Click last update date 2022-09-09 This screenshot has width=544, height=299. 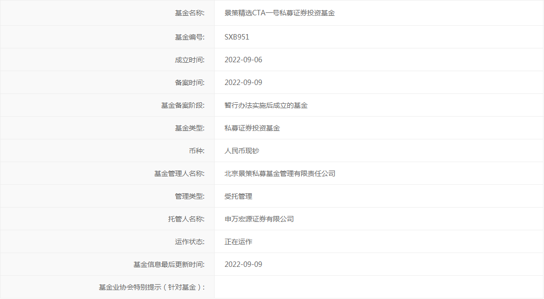pos(244,264)
